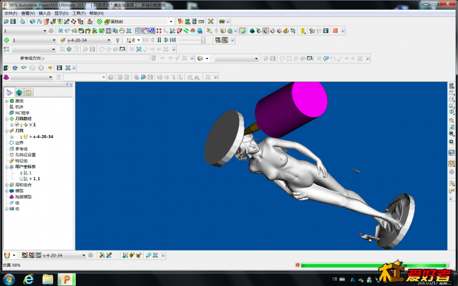Click the 参考线方向 input field
The width and height of the screenshot is (458, 286).
[x=95, y=59]
